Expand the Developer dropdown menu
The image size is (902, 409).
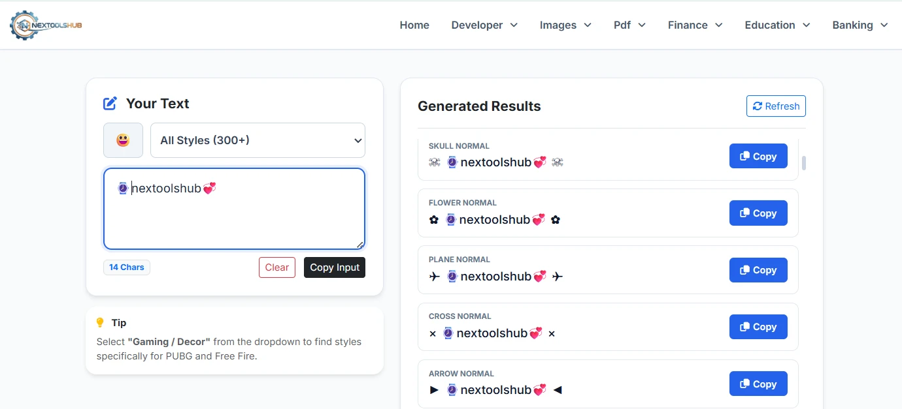tap(484, 25)
